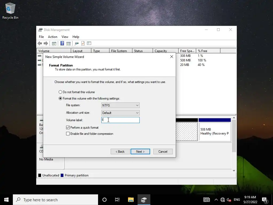Open File Explorer from the taskbar
Image resolution: width=273 pixels, height=205 pixels.
131,200
